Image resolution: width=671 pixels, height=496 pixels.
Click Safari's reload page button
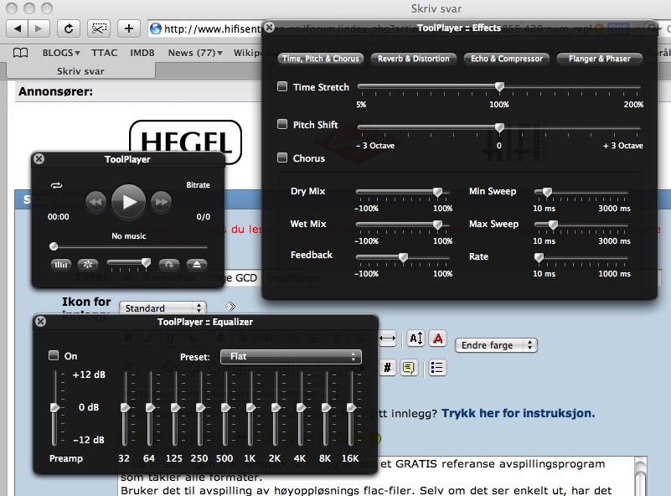tap(69, 28)
